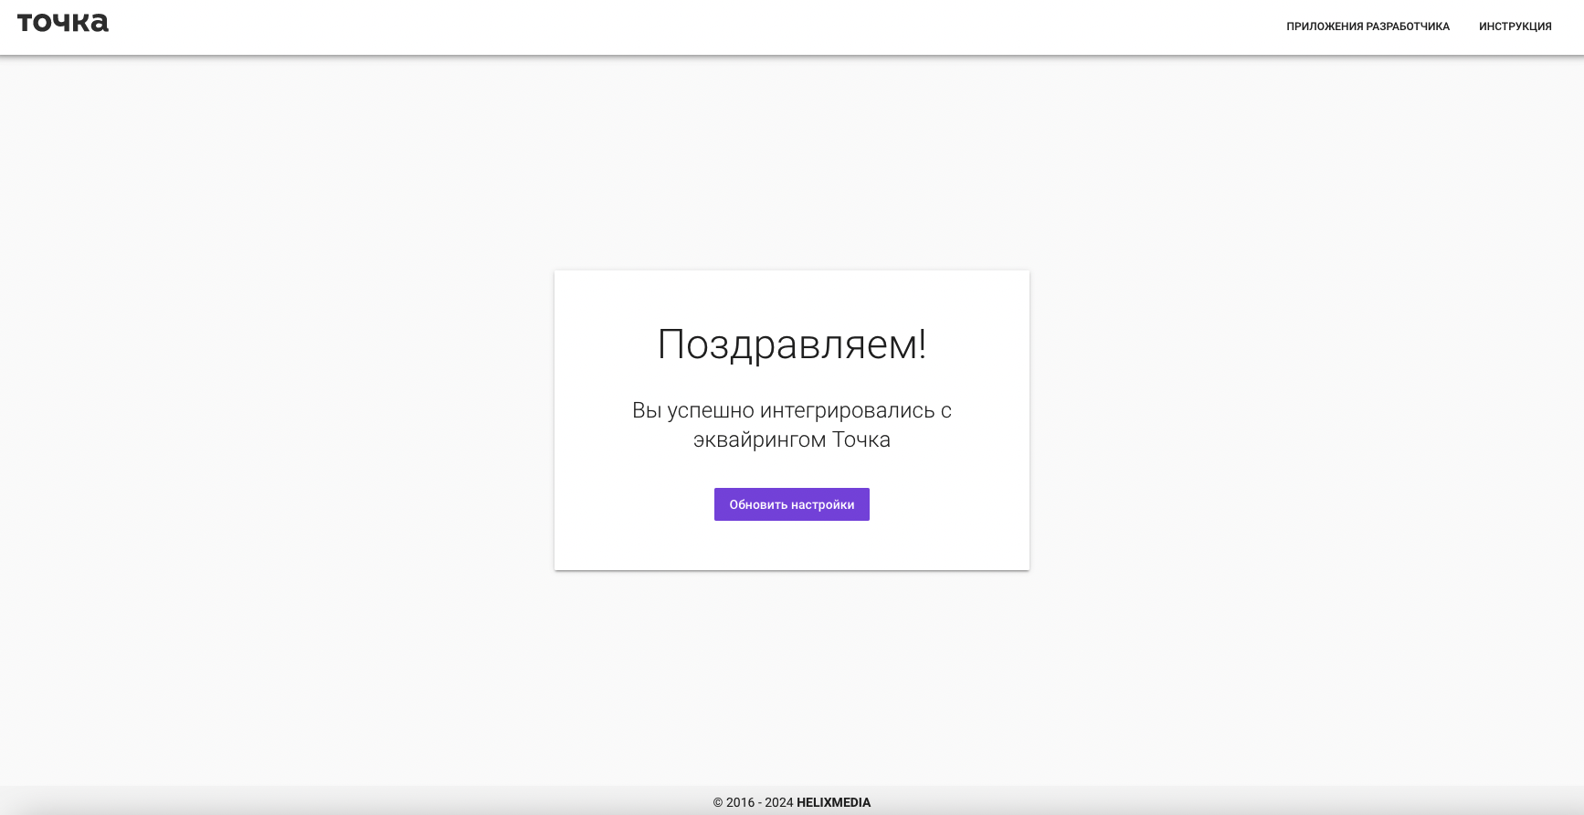Click the Точка logo in header
Viewport: 1584px width, 815px height.
(x=63, y=23)
